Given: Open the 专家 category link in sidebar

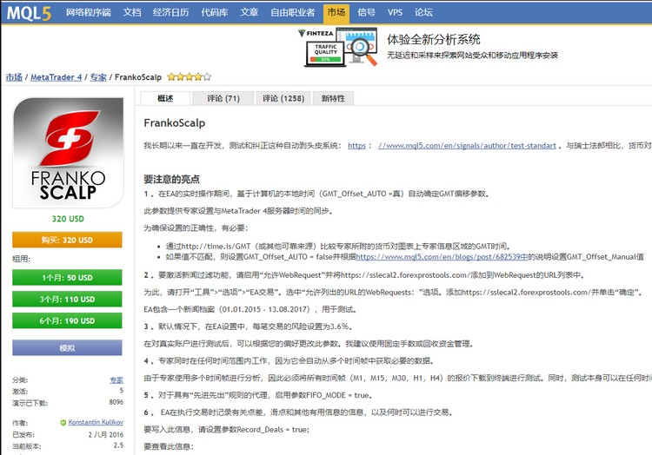Looking at the screenshot, I should (116, 379).
